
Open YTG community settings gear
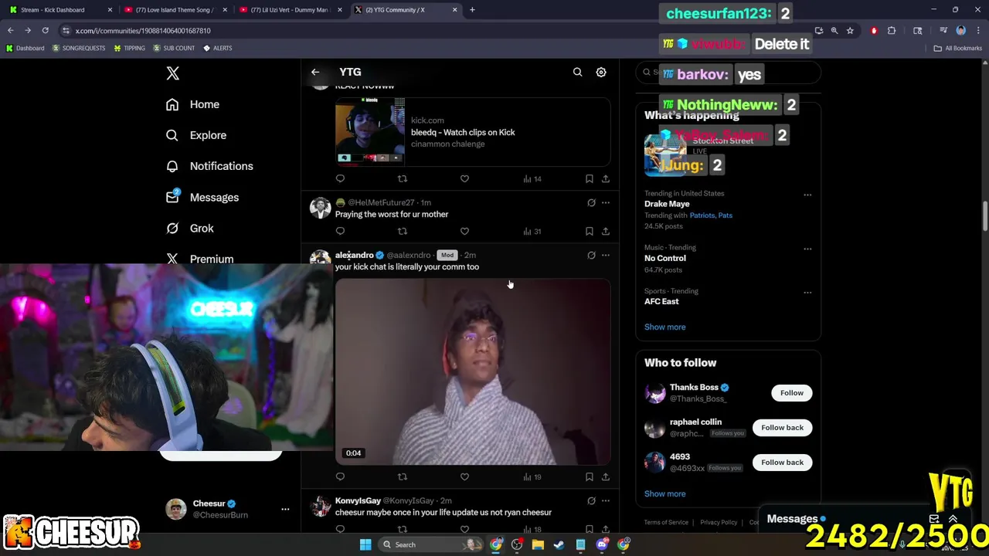[x=601, y=72]
